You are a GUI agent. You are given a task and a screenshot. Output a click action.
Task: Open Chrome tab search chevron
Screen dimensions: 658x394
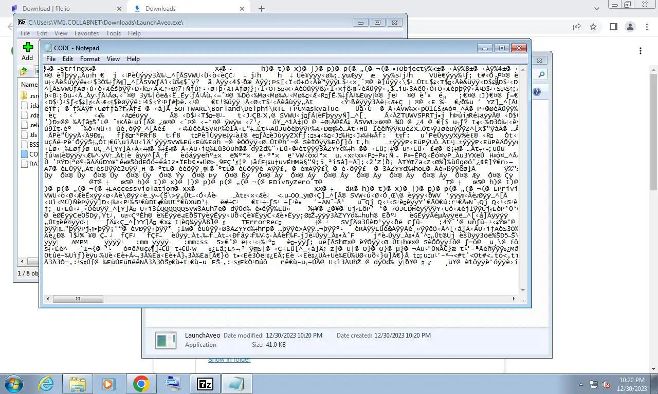[x=597, y=8]
